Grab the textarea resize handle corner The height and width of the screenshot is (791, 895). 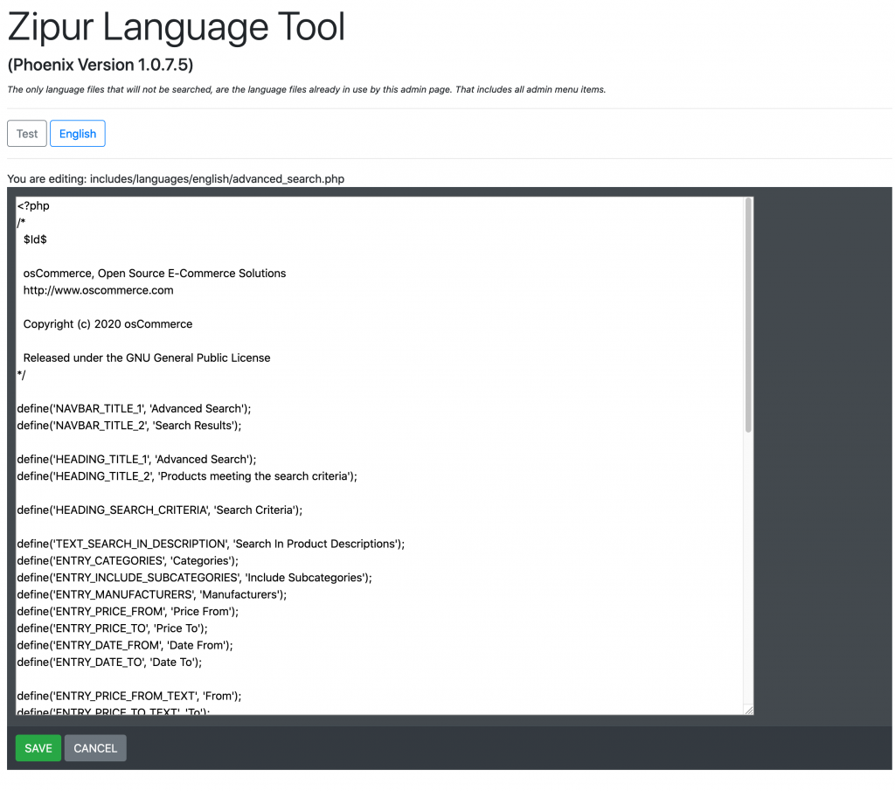[749, 710]
